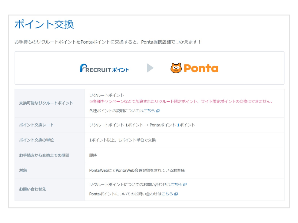This screenshot has width=298, height=223.
Task: Click the 1ポイント以上、1ポイント単位で交換 text
Action: 122,140
